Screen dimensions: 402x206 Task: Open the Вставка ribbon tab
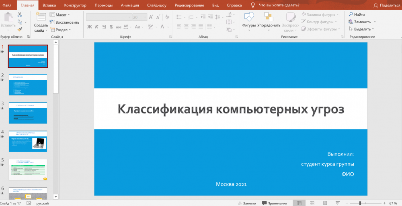[49, 5]
